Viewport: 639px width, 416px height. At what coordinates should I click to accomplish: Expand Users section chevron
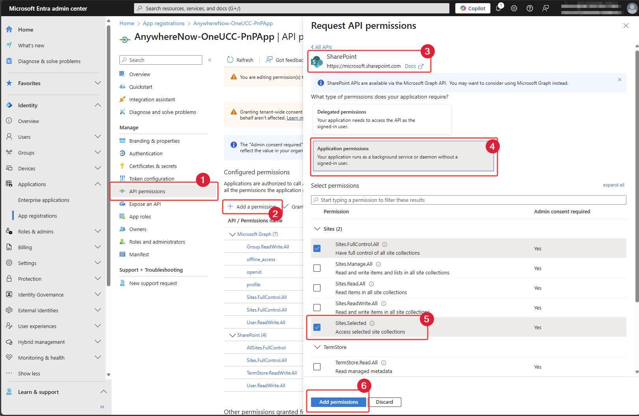pyautogui.click(x=98, y=137)
